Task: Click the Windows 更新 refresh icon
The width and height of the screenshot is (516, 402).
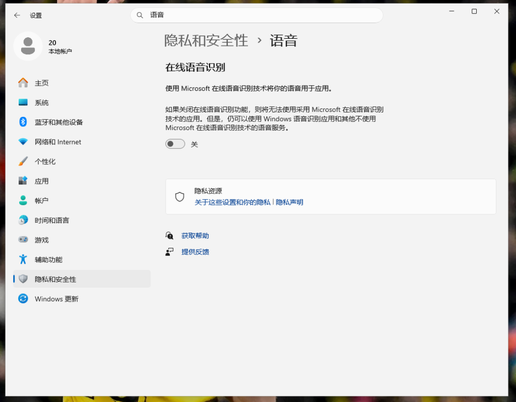Action: [x=23, y=299]
